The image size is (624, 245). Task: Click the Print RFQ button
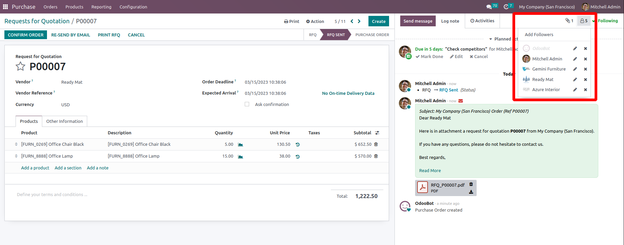[109, 35]
